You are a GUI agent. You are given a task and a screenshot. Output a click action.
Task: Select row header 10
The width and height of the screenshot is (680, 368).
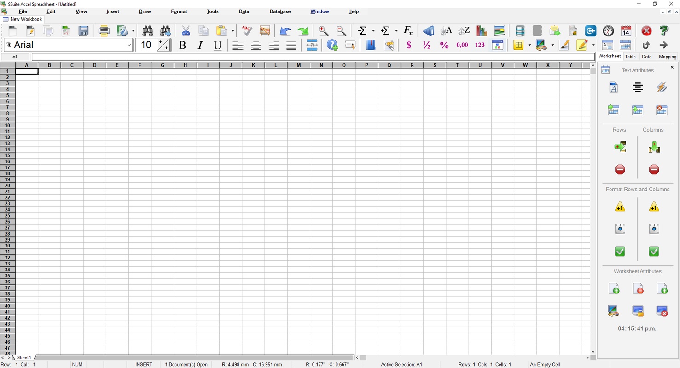pyautogui.click(x=8, y=125)
